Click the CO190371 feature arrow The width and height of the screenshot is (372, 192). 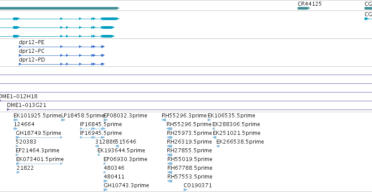pyautogui.click(x=185, y=190)
